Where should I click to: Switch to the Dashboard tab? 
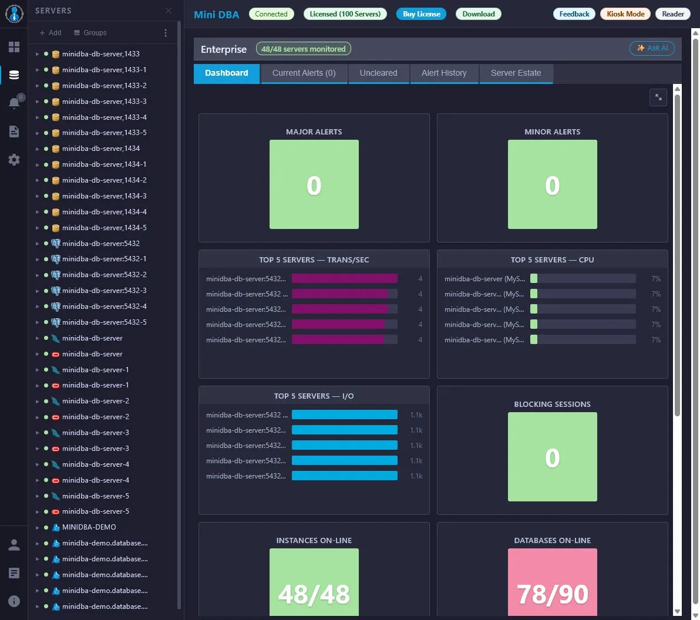[226, 73]
